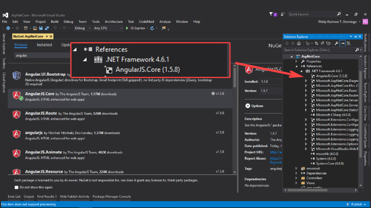Click the Open File folder icon
This screenshot has width=371, height=208.
(x=35, y=28)
